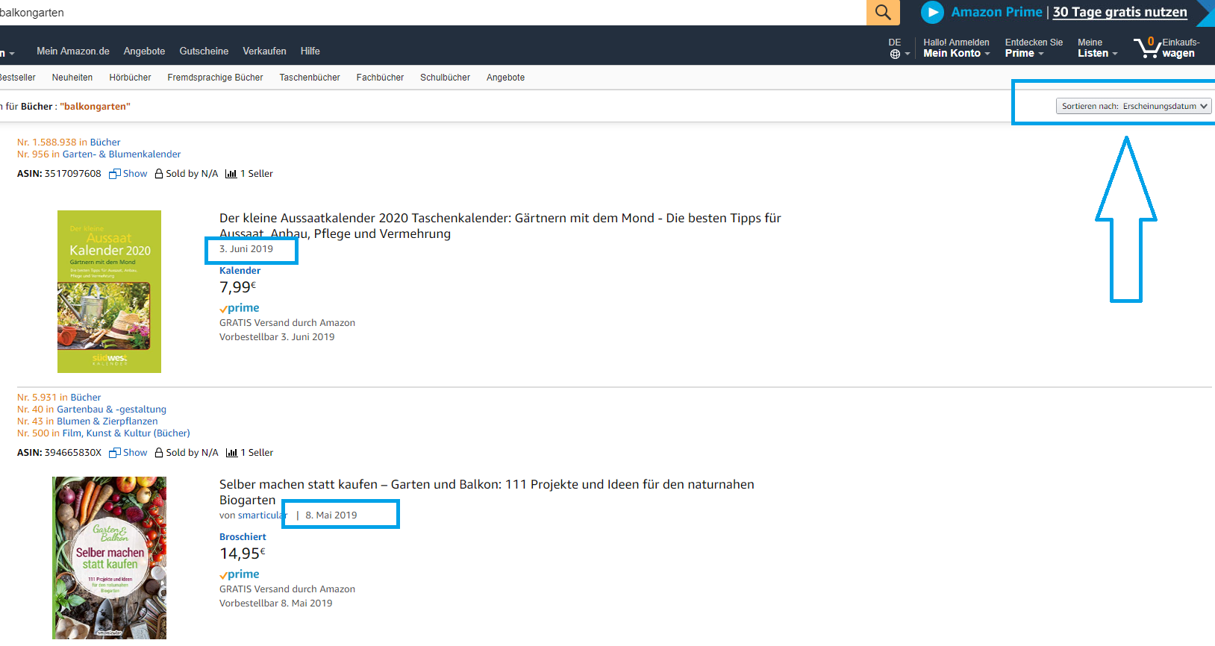Viewport: 1215px width, 646px height.
Task: Click the orange search magnifier button
Action: pyautogui.click(x=883, y=12)
